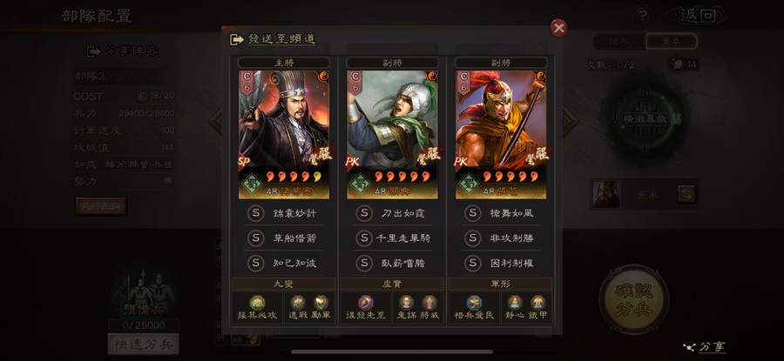Click the 快速分兵 quick allocate button
The width and height of the screenshot is (784, 361).
144,344
